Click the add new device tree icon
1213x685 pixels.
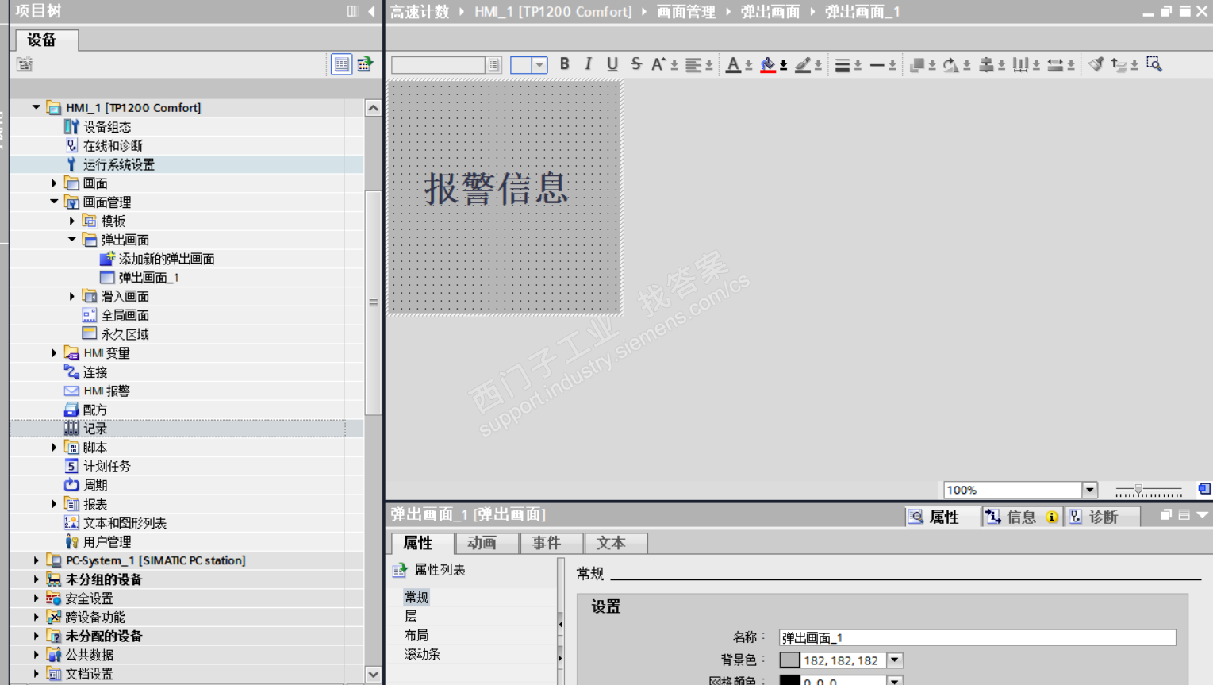(x=25, y=64)
